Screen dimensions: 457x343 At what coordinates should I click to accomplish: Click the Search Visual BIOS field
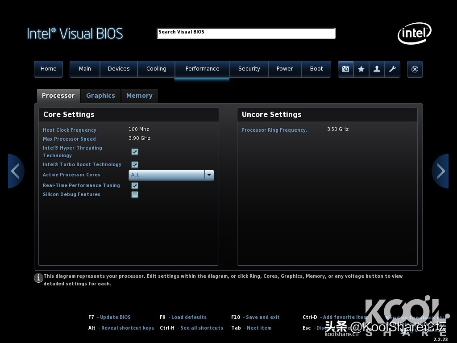click(246, 33)
